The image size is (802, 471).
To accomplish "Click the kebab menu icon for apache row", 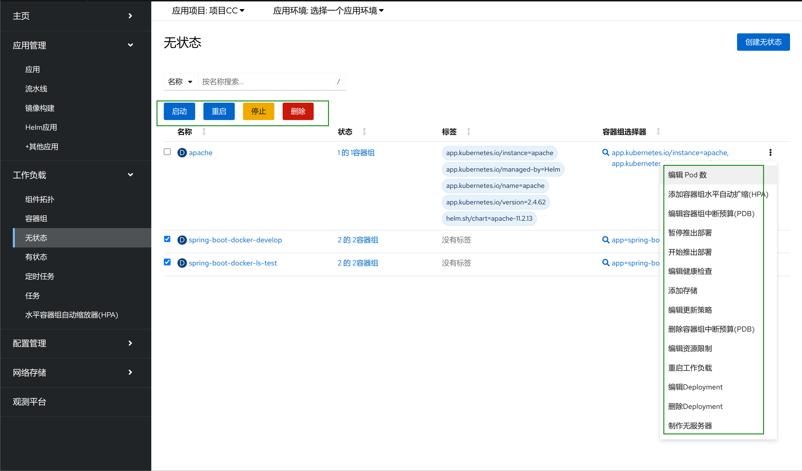I will pyautogui.click(x=770, y=153).
